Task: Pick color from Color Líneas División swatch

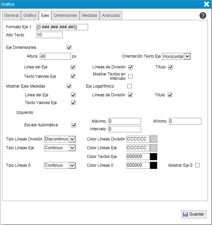Action: pos(154,139)
